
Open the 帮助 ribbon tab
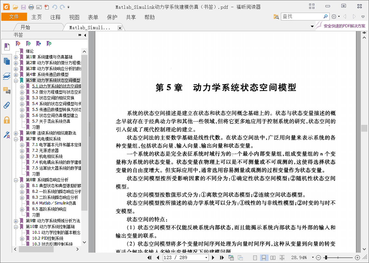pyautogui.click(x=150, y=17)
